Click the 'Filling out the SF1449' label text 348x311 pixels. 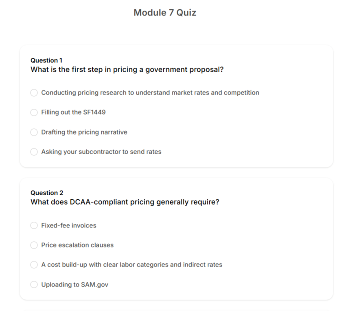click(73, 112)
